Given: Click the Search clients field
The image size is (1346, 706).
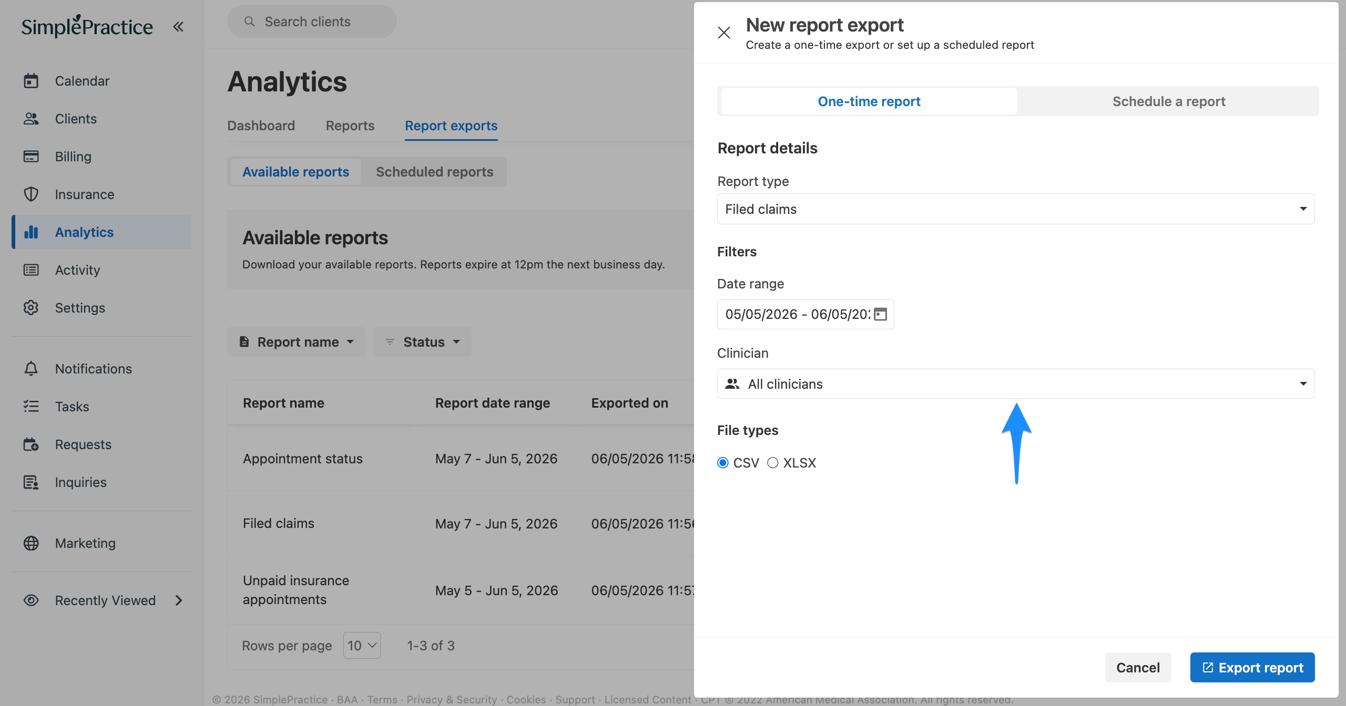Looking at the screenshot, I should [x=312, y=22].
